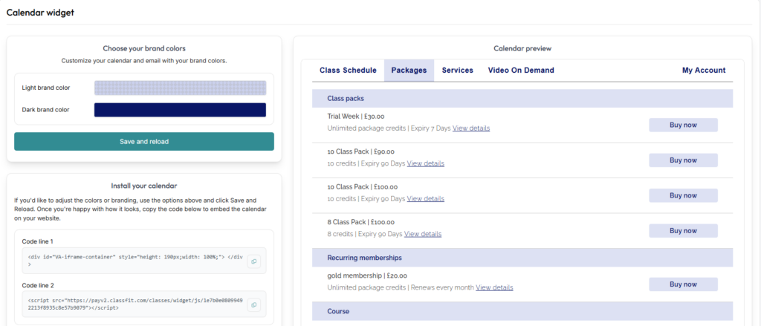The width and height of the screenshot is (761, 326).
Task: Click Save and reload button
Action: tap(144, 142)
